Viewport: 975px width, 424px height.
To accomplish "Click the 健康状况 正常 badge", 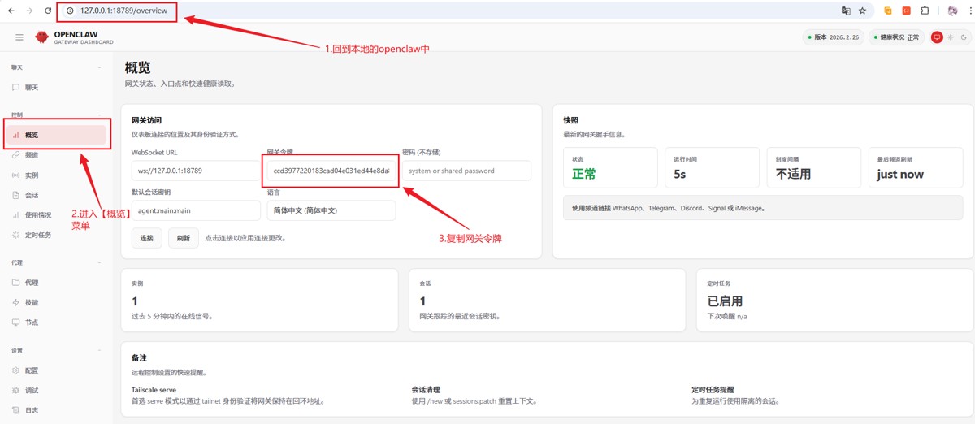I will 896,37.
